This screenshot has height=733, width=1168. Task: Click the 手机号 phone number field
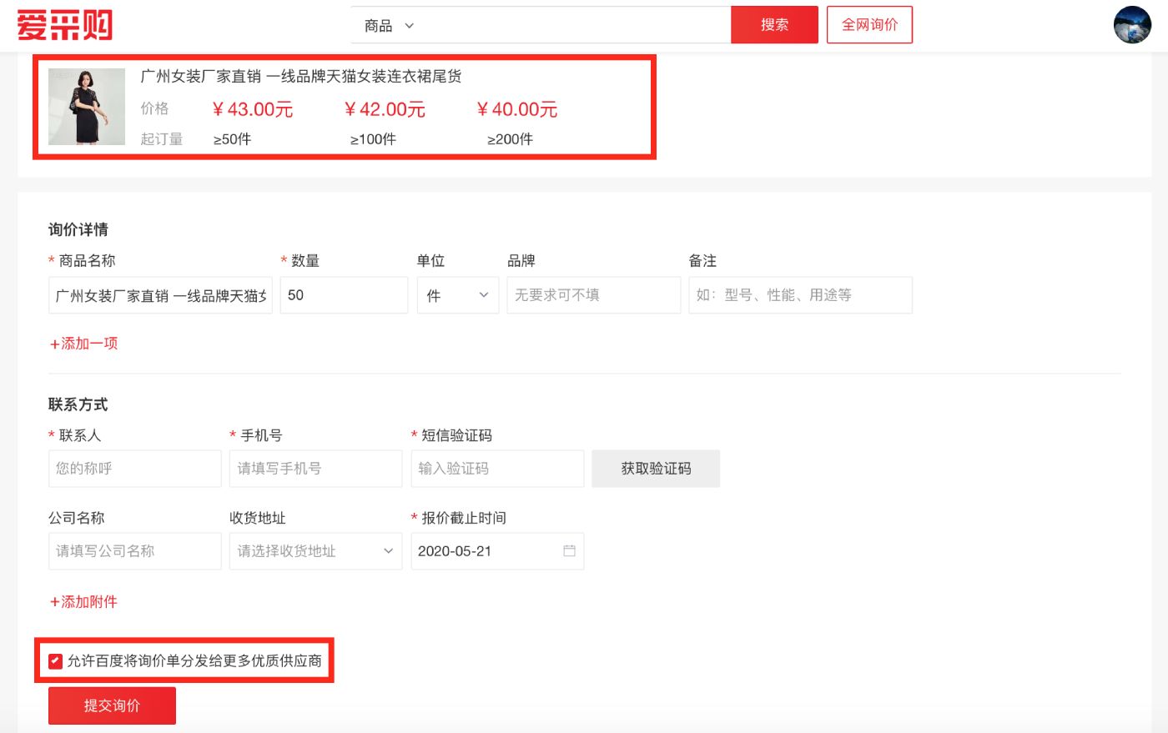(315, 469)
